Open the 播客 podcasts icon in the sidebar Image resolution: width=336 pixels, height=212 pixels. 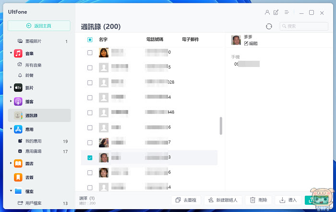point(18,101)
